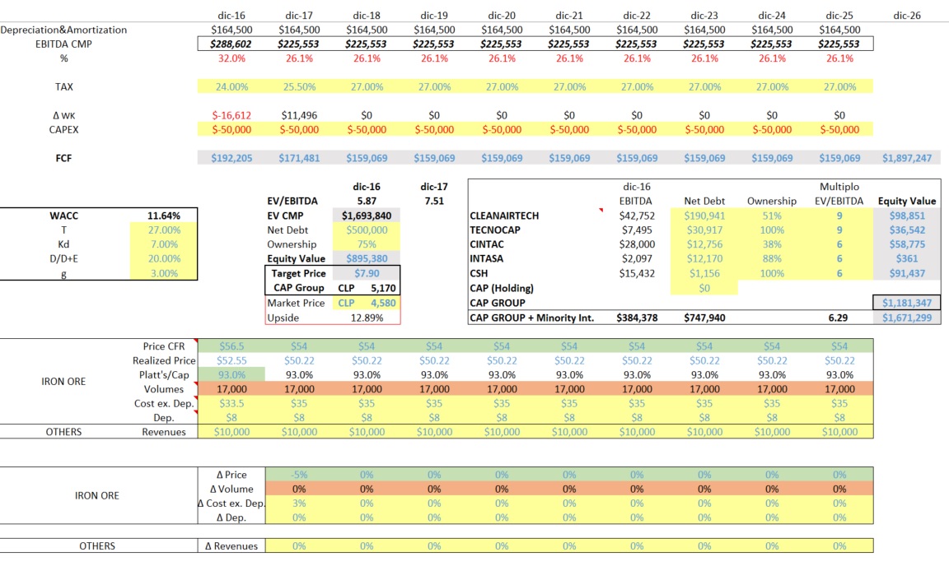Select the Target Price cell $7.90
Screen dimensions: 949x566
click(x=366, y=273)
